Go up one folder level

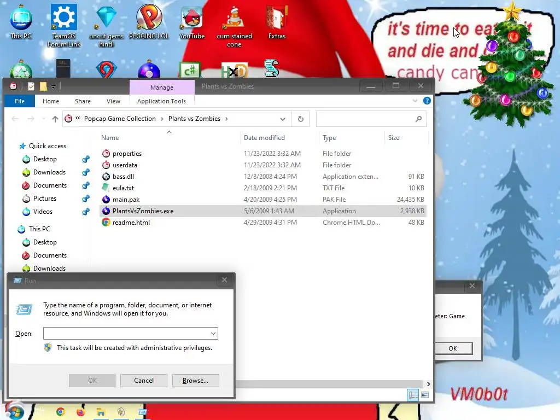coord(55,119)
